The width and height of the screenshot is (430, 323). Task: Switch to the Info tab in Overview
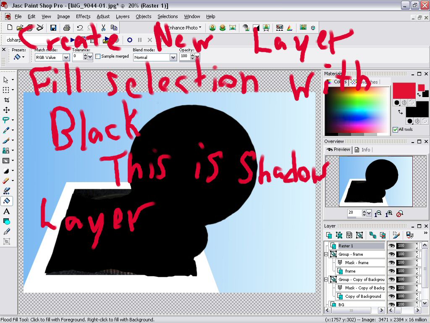363,149
